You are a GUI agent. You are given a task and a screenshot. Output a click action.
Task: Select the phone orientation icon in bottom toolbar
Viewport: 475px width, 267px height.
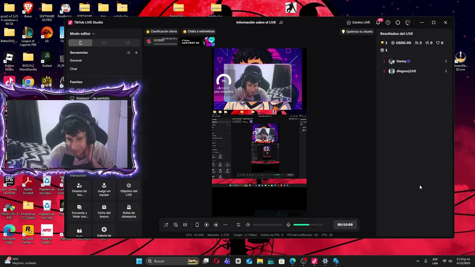(x=197, y=225)
